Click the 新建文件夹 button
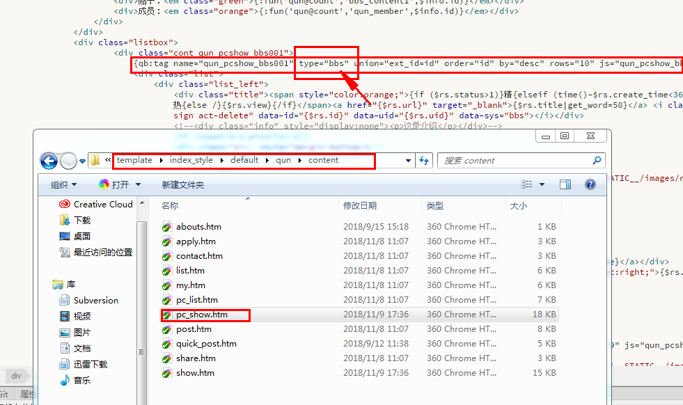This screenshot has height=405, width=683. 182,184
